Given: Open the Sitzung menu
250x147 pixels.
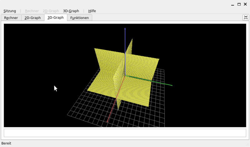Looking at the screenshot, I should click(x=10, y=11).
